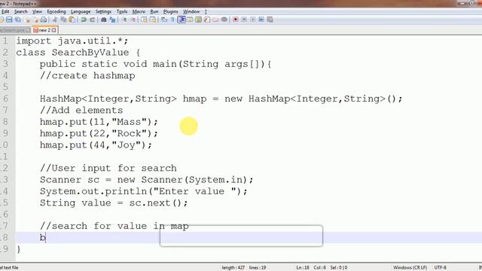Click 'lines : 19' in status bar

tap(258, 268)
